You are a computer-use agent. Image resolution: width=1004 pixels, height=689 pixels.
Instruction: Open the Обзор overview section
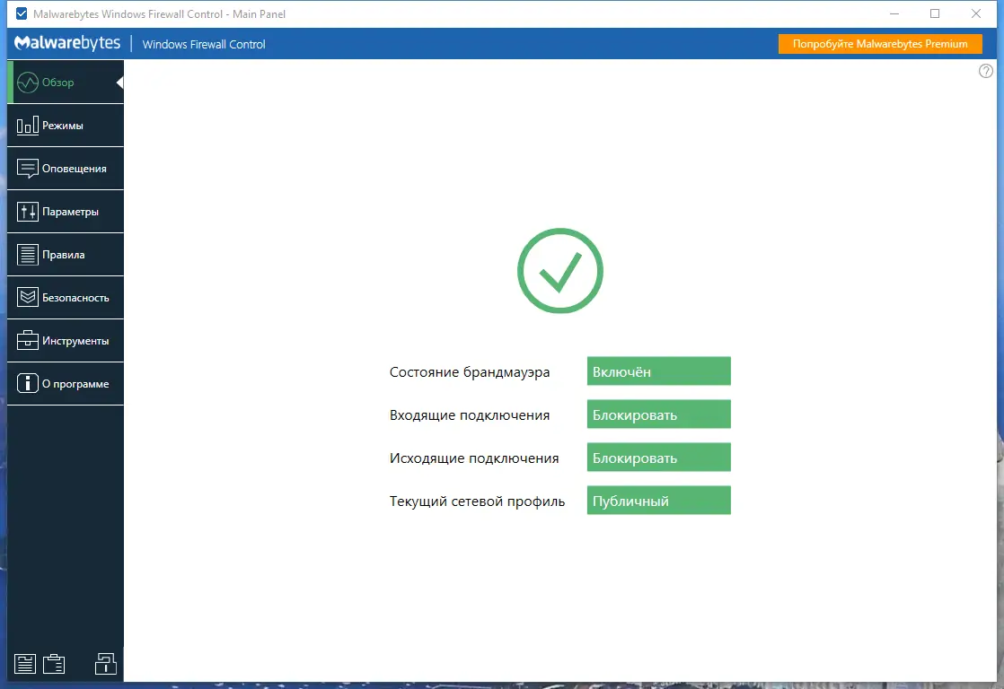click(66, 82)
